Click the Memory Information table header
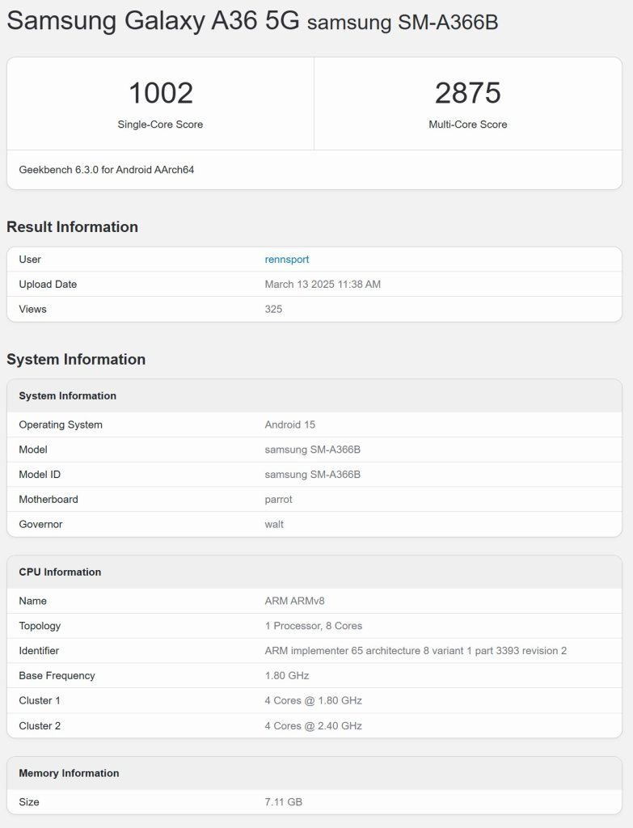Screen dimensions: 633x828 [69, 774]
